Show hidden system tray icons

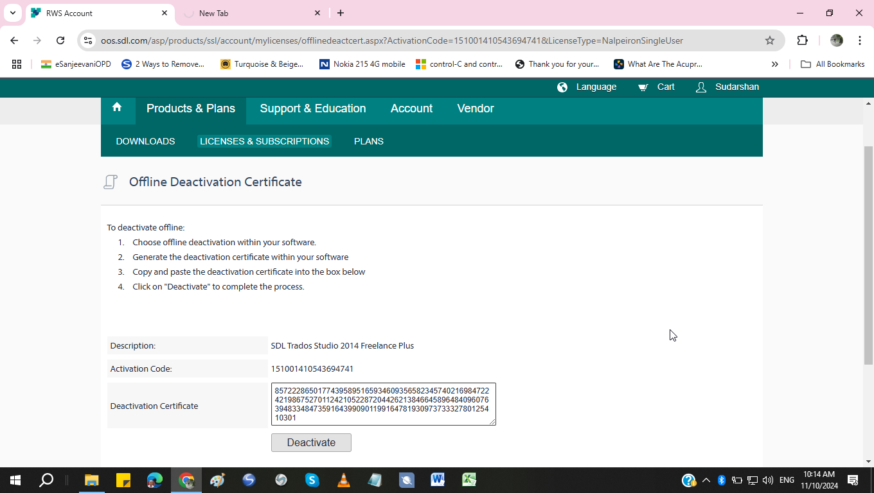pos(706,480)
